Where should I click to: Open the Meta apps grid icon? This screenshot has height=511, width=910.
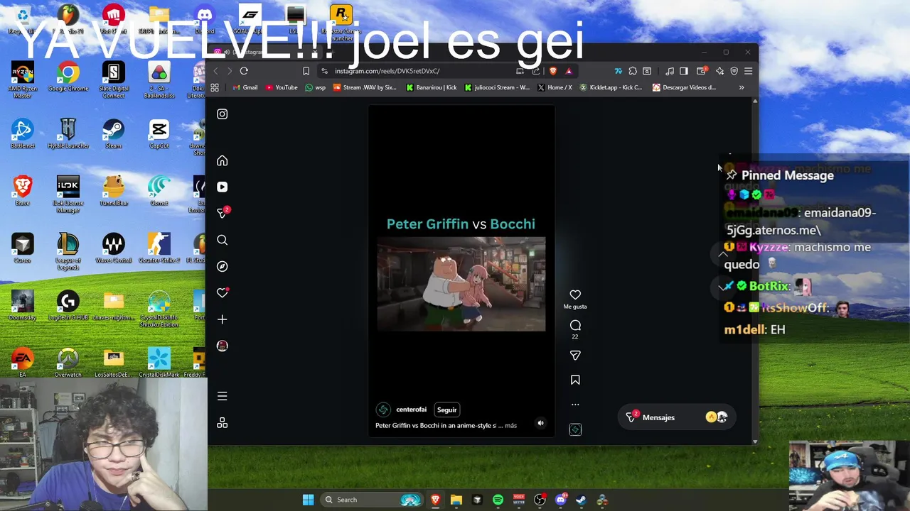[222, 423]
